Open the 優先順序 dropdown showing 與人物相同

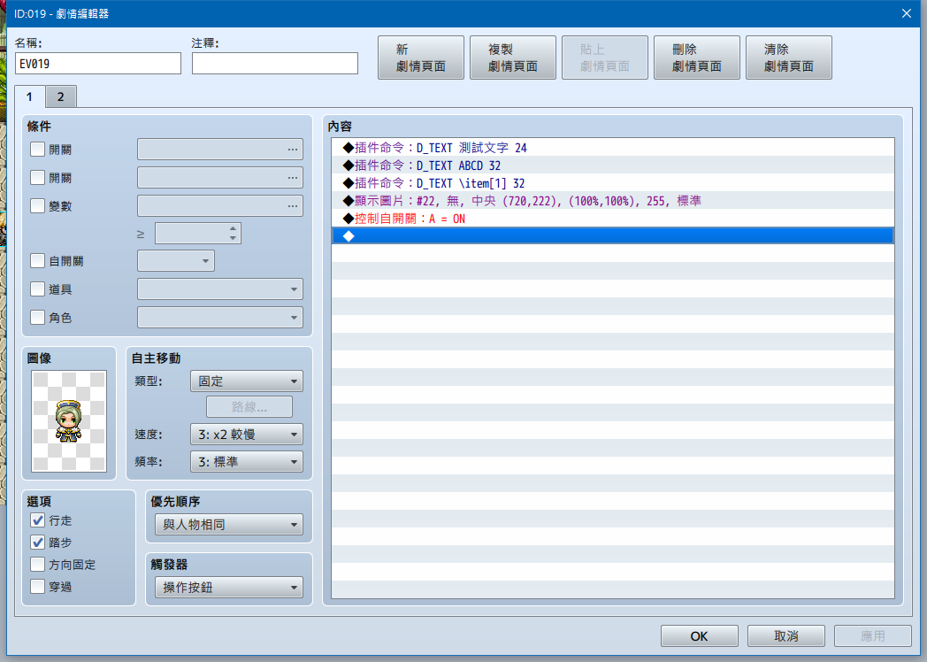click(x=229, y=525)
